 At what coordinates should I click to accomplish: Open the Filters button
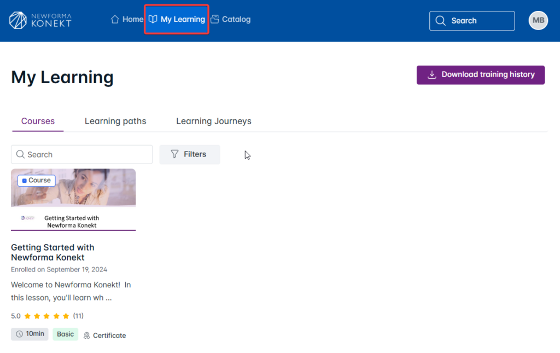(190, 154)
